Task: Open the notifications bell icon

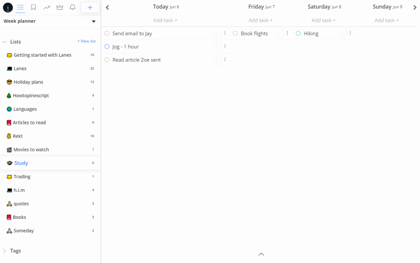Action: [x=73, y=7]
